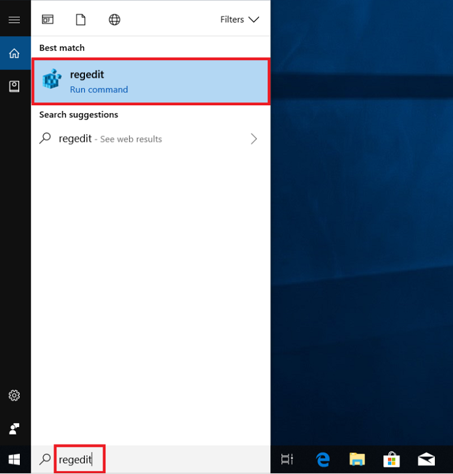
Task: Click the Feedback person icon
Action: click(x=15, y=429)
